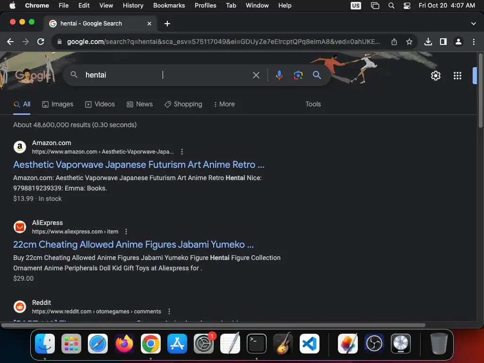Screen dimensions: 484x363
Task: Open OBS from the dock
Action: coord(374,344)
